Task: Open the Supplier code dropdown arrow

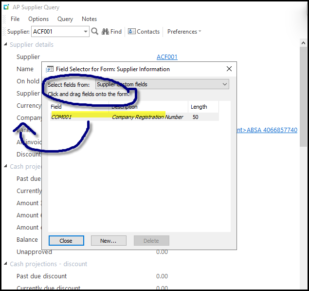Action: [86, 32]
